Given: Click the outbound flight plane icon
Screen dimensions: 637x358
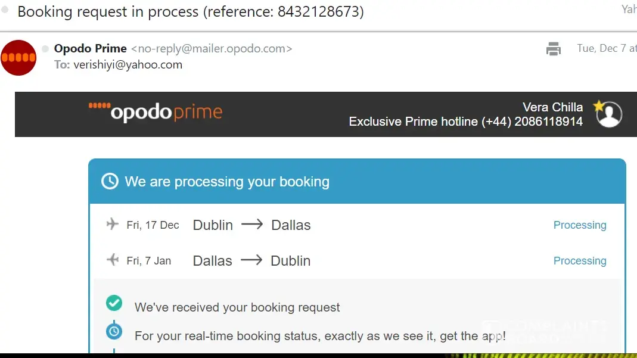Looking at the screenshot, I should (112, 225).
